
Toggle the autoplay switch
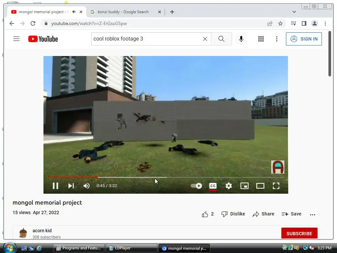196,186
